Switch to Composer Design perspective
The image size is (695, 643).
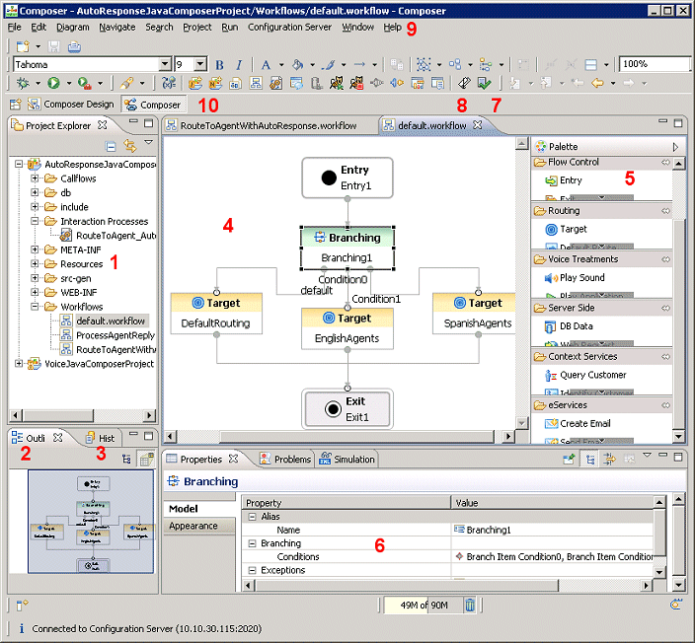(x=69, y=105)
